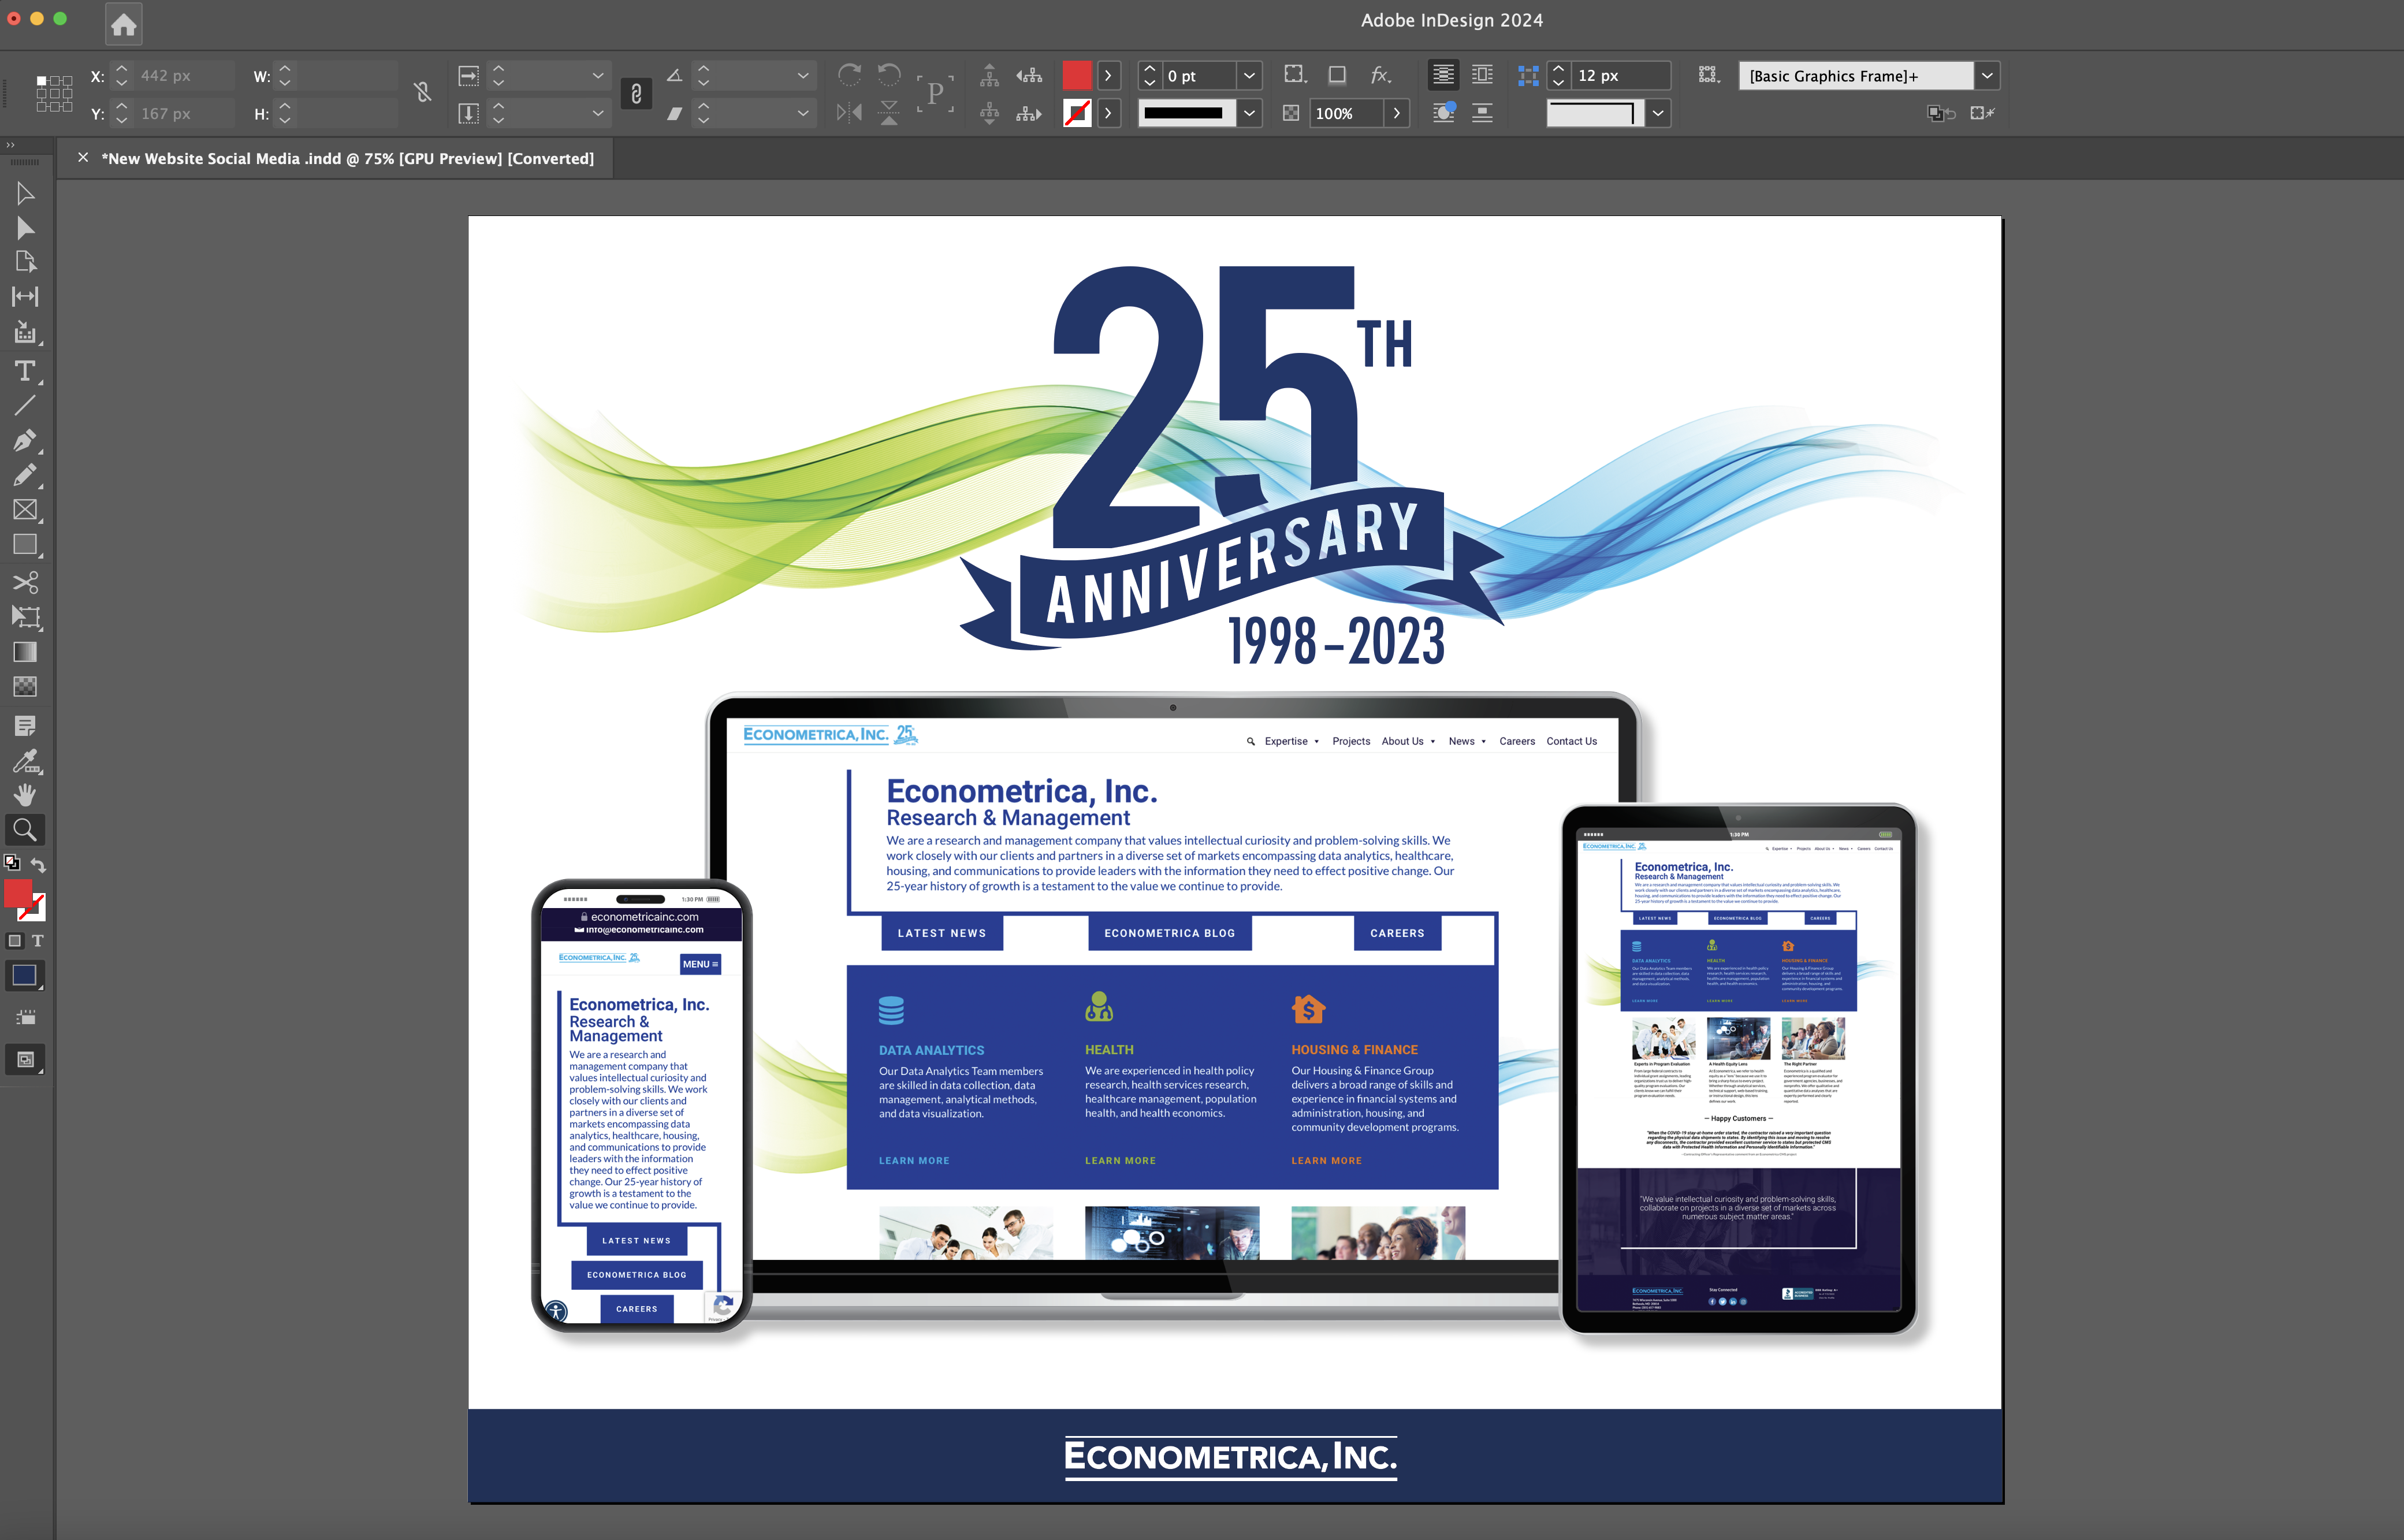The width and height of the screenshot is (2404, 1540).
Task: Select the Line tool
Action: pos(25,405)
